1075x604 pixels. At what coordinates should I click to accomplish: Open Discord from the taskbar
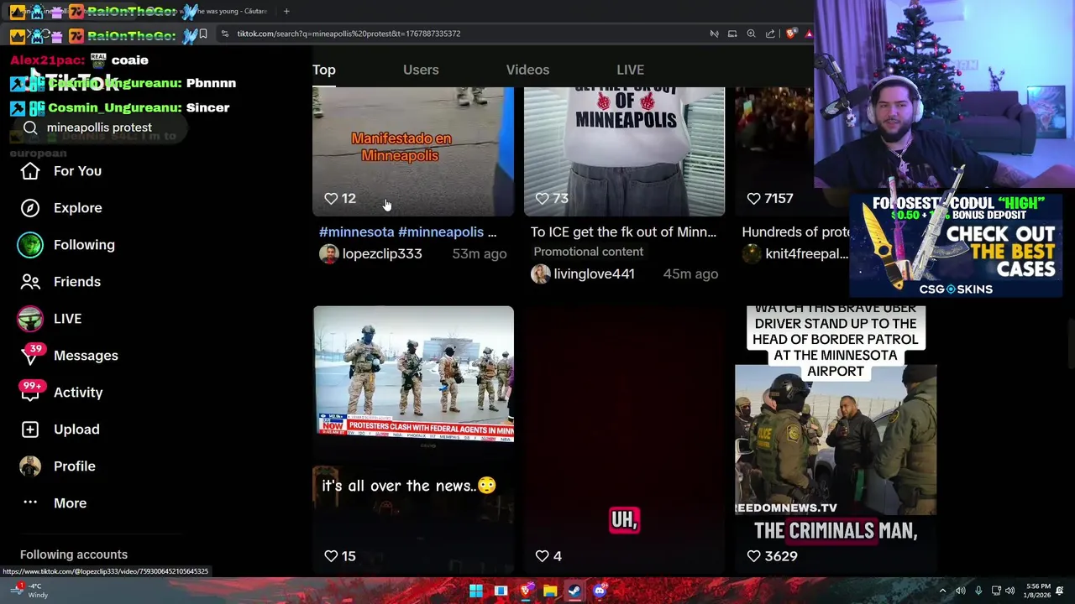[x=599, y=591]
